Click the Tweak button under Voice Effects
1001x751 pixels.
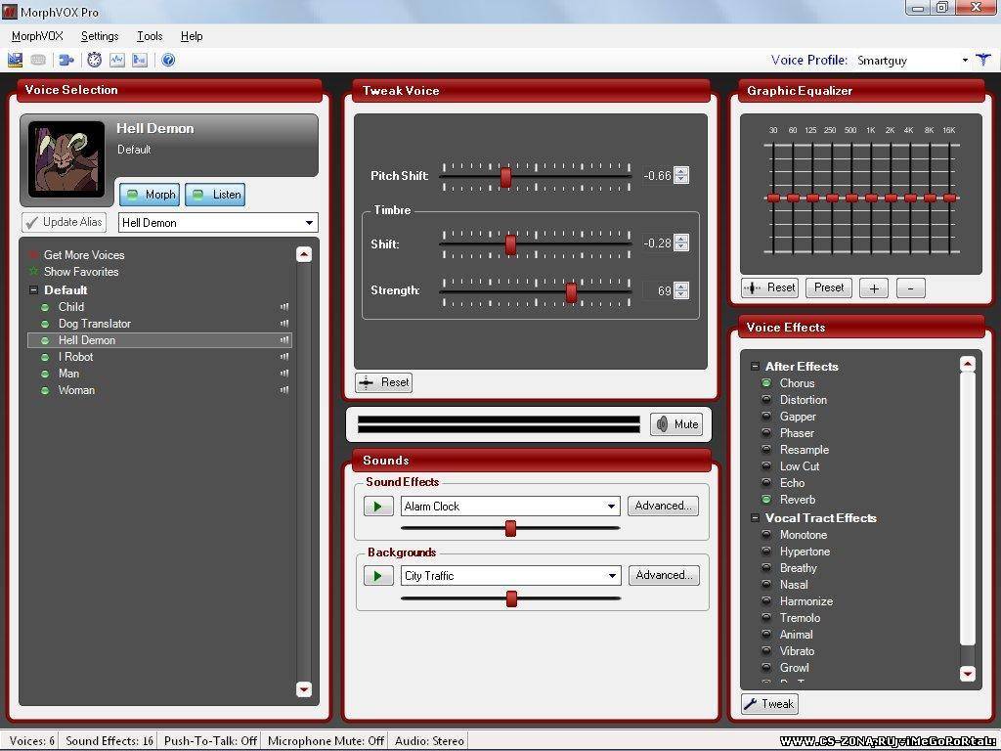(770, 704)
